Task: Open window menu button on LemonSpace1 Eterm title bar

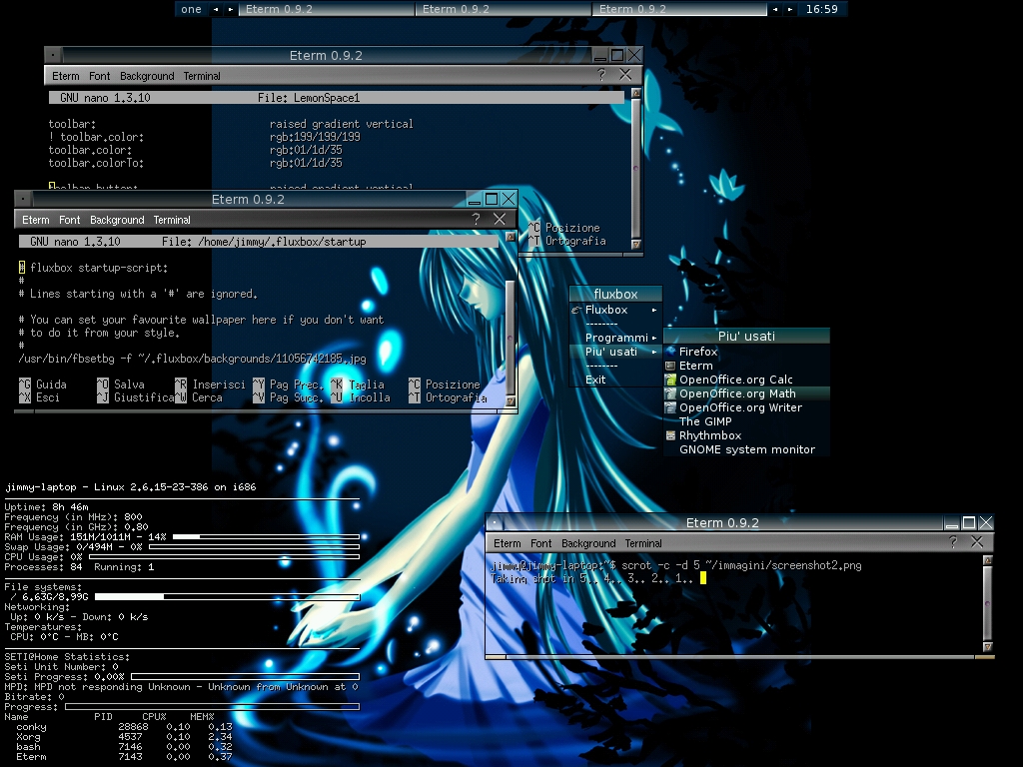Action: pos(53,55)
